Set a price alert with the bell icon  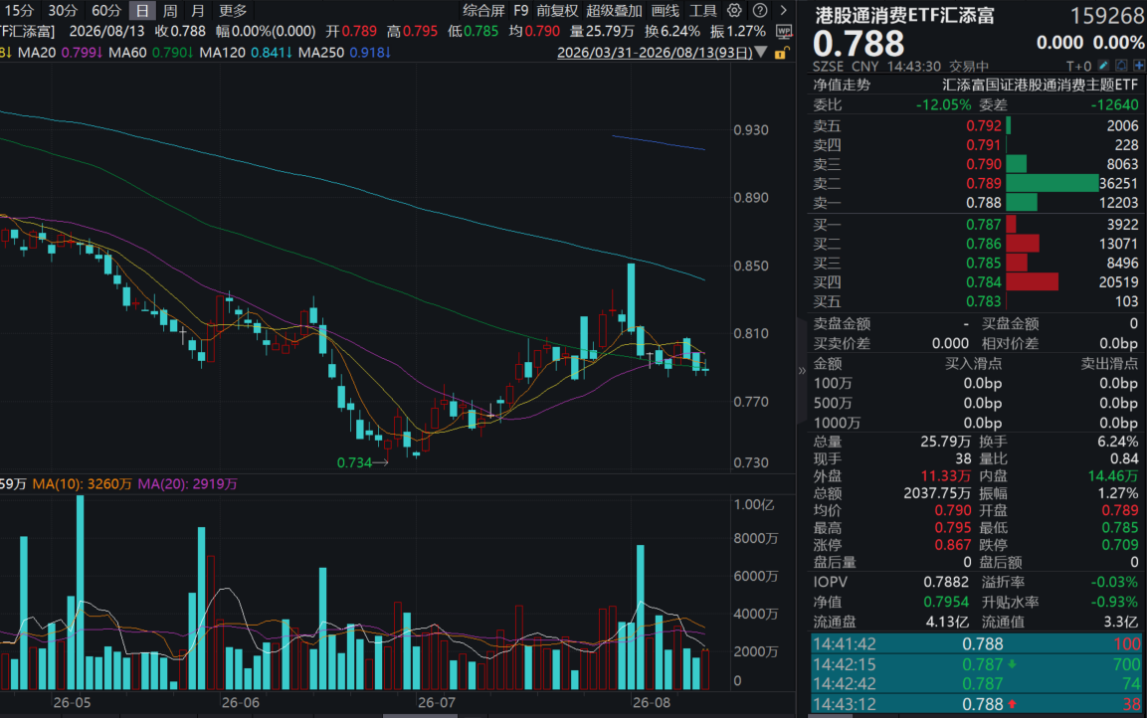[1121, 66]
